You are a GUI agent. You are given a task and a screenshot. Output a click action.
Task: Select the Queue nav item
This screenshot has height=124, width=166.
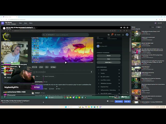[25, 23]
